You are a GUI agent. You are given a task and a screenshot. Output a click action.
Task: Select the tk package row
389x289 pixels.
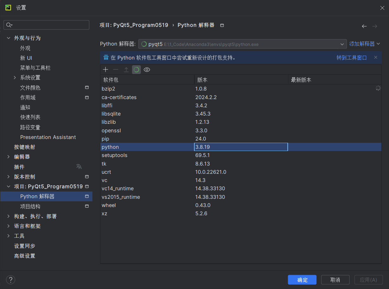pos(241,164)
